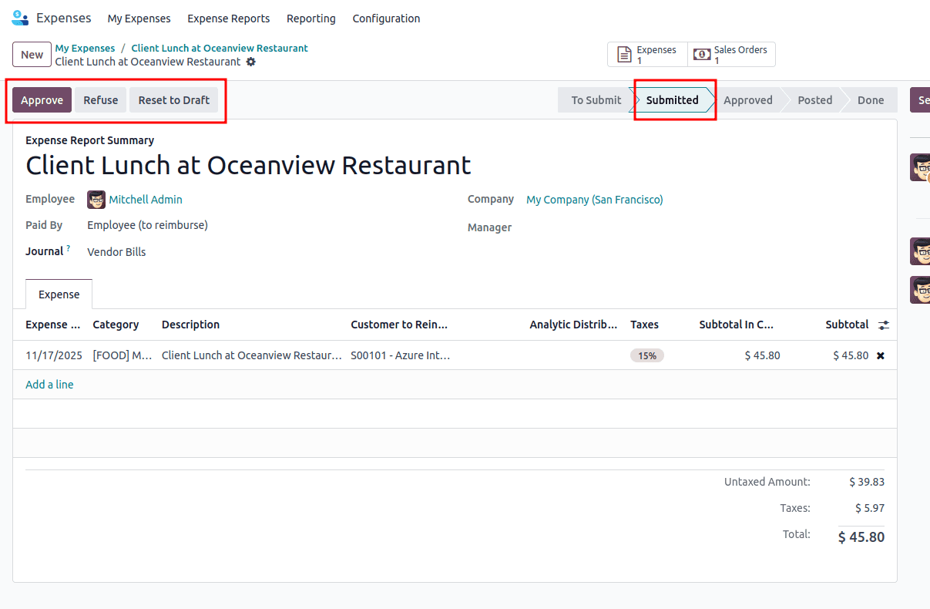Select My Expenses in the menu bar
Viewport: 930px width, 609px height.
[x=139, y=19]
